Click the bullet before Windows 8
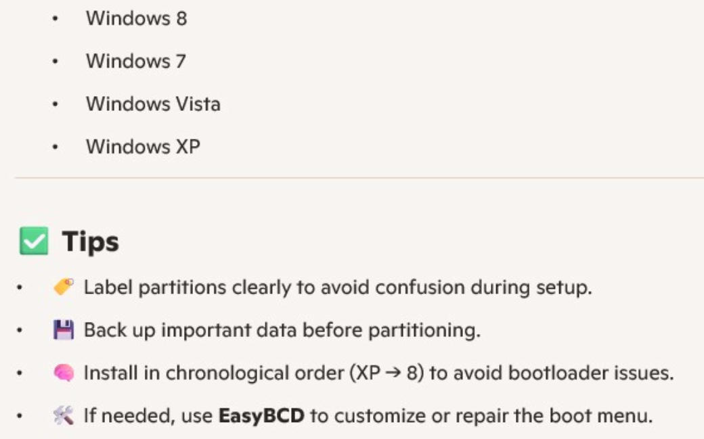The image size is (704, 439). click(x=56, y=19)
